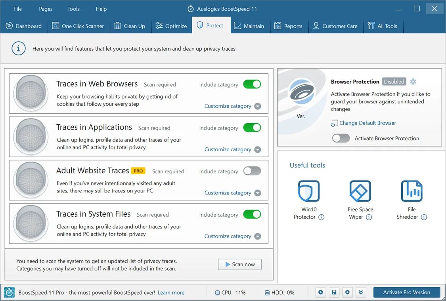Turn on Activate Browser Protection switch
The height and width of the screenshot is (301, 446).
(341, 138)
